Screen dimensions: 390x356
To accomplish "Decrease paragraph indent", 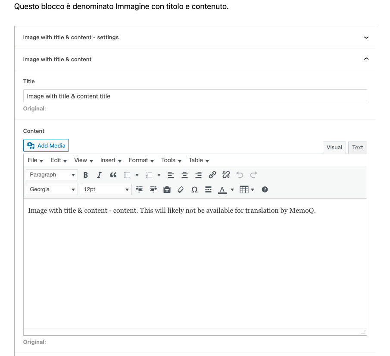I will point(139,189).
